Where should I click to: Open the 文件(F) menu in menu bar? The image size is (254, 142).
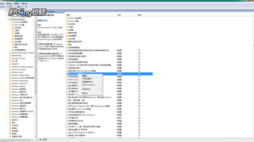[2, 3]
